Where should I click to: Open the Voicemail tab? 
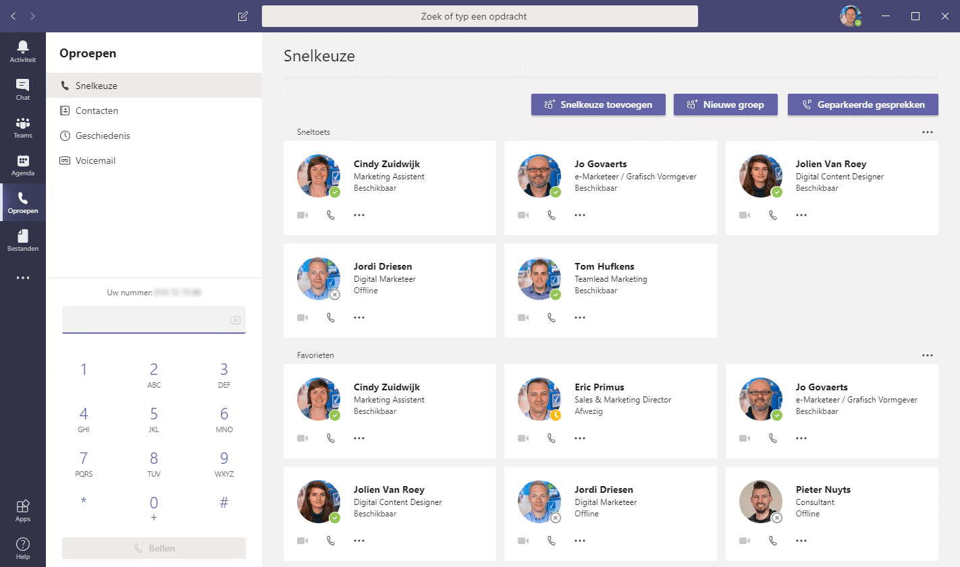pyautogui.click(x=154, y=160)
